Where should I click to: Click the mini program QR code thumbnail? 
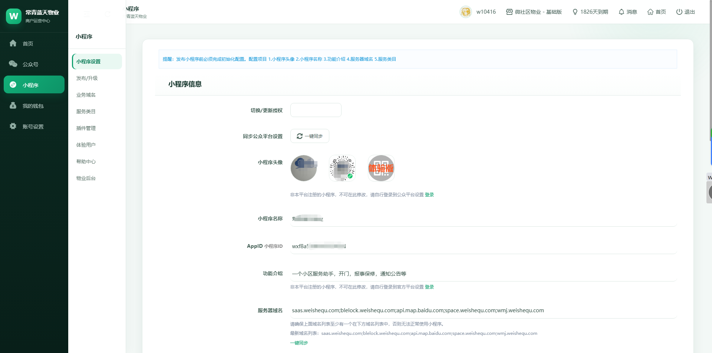(x=342, y=168)
